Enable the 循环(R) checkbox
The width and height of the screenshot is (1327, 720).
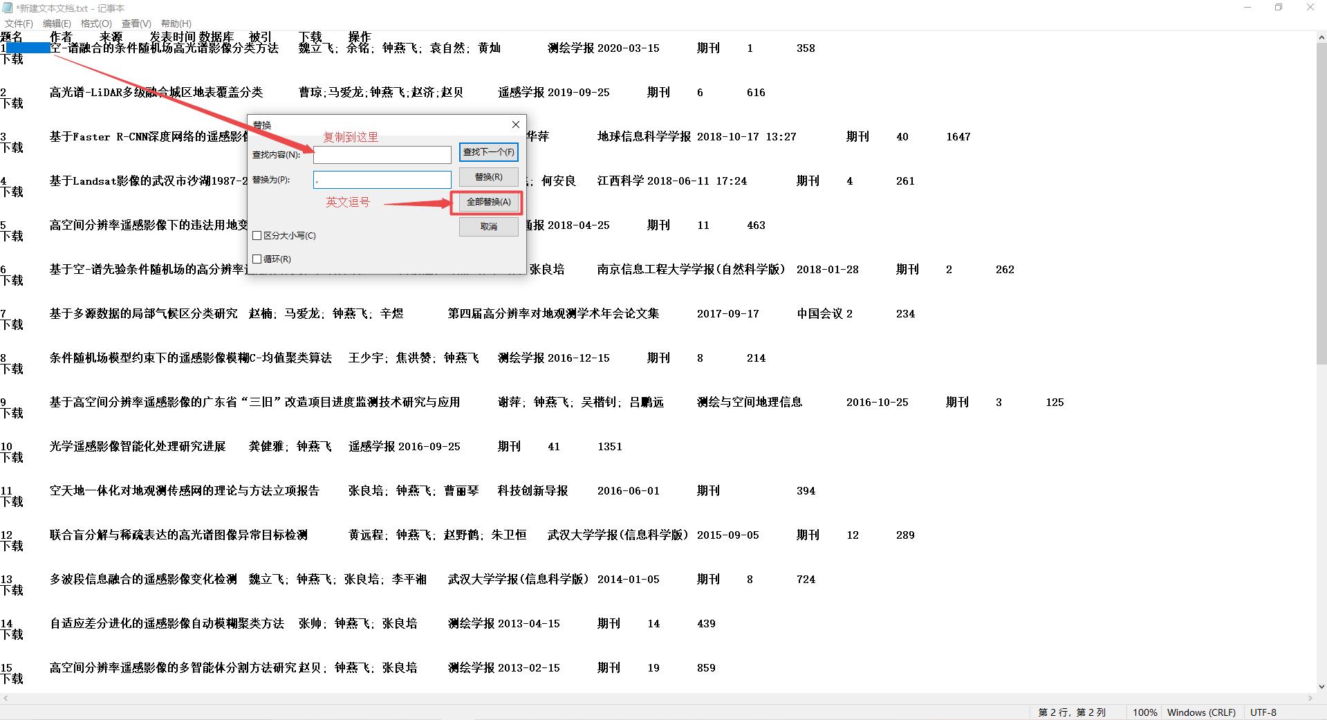click(x=257, y=259)
